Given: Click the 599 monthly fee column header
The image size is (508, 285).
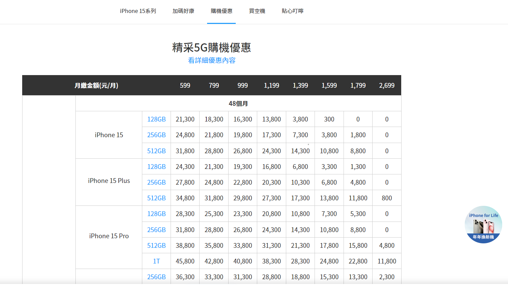Looking at the screenshot, I should [x=185, y=85].
